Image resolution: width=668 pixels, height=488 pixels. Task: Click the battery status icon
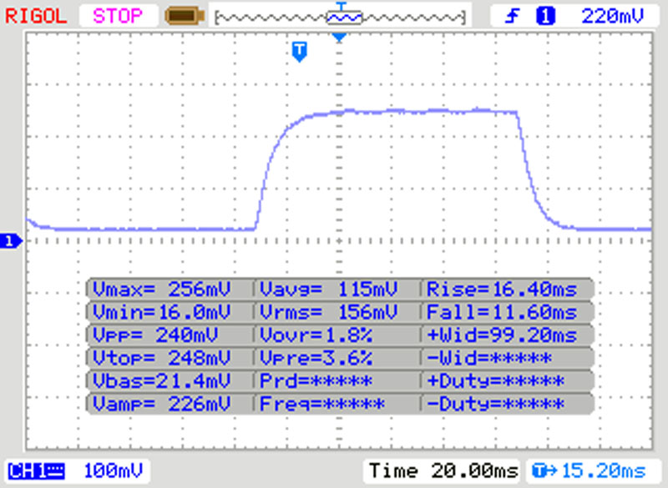[x=185, y=16]
